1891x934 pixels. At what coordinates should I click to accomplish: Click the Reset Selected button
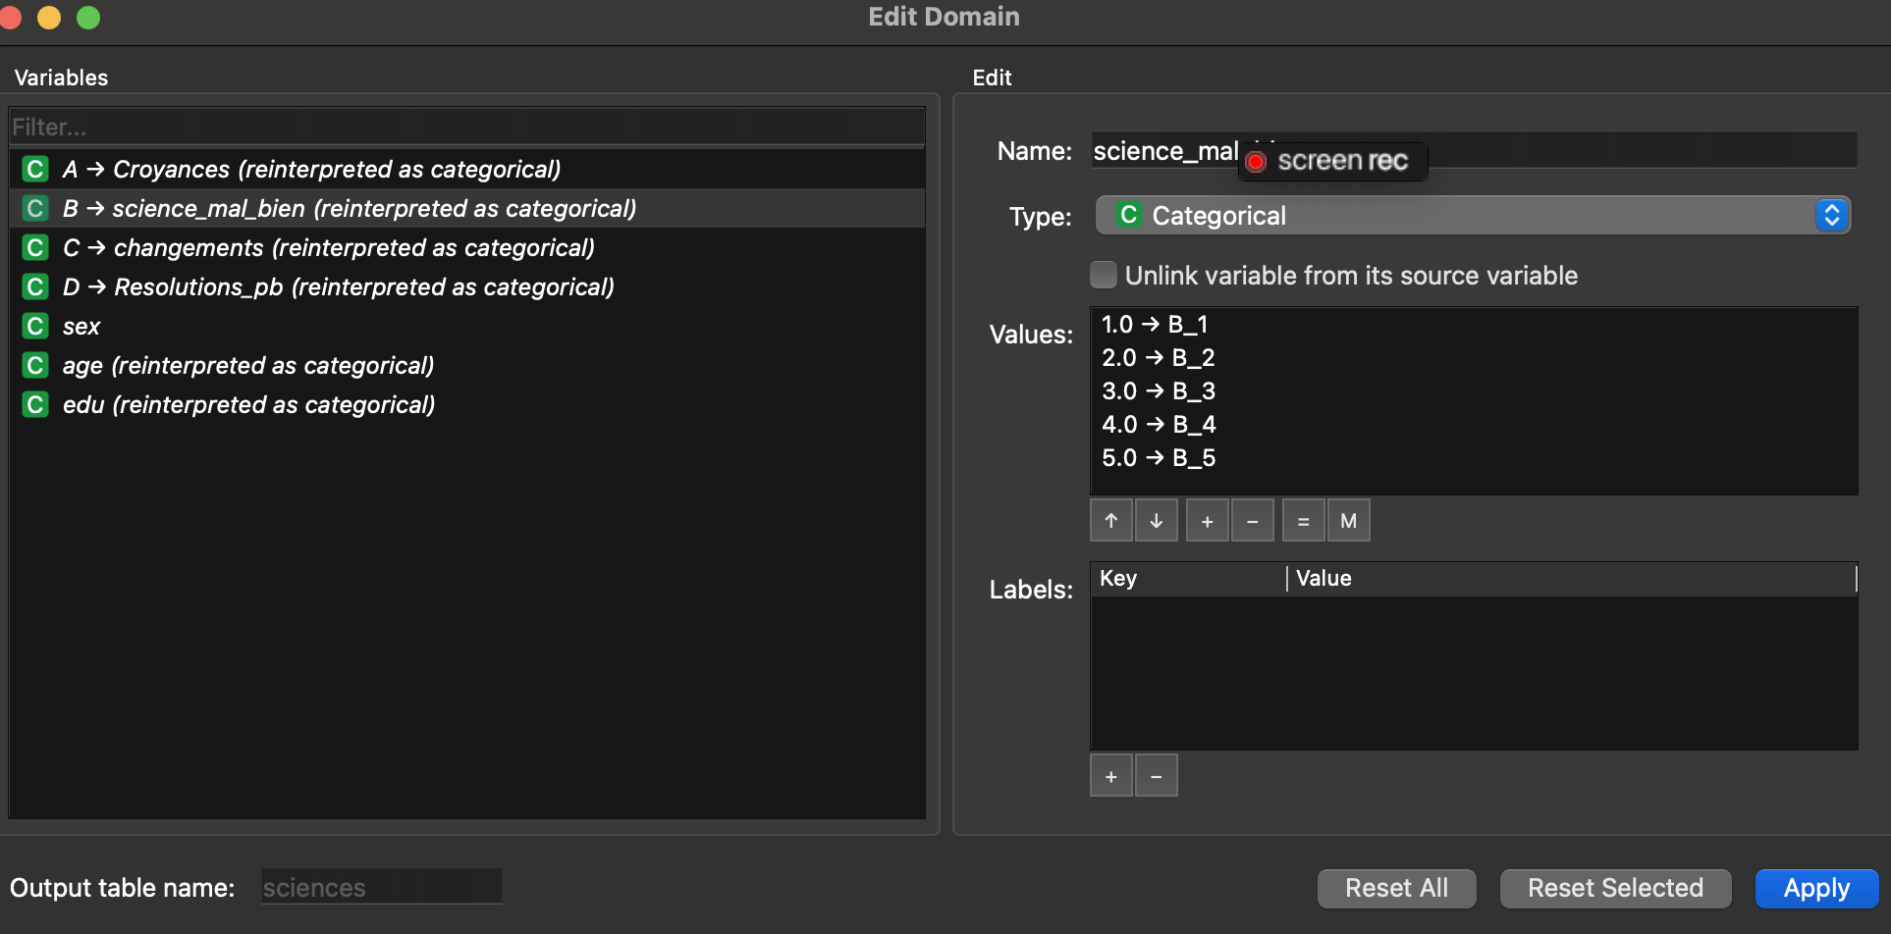point(1615,888)
